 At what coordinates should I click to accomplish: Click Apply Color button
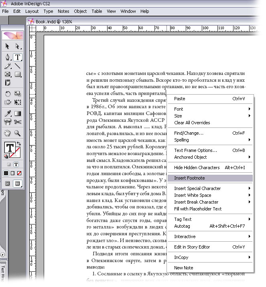coord(6,173)
